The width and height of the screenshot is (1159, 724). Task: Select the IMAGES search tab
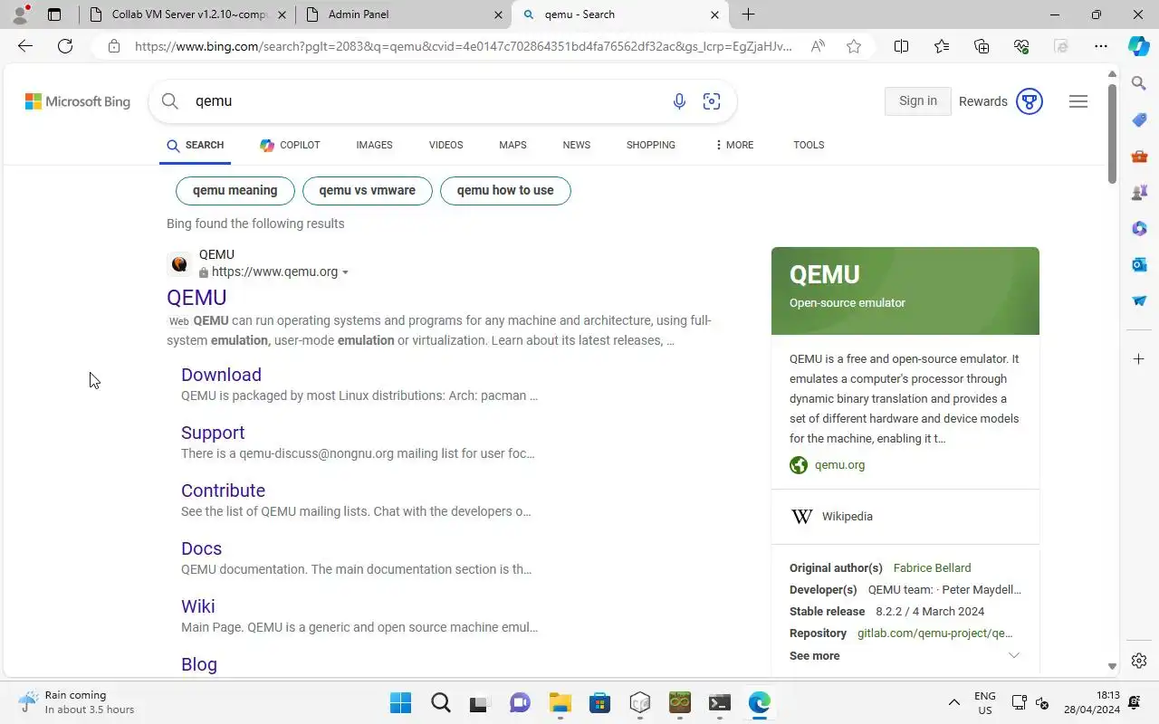point(374,145)
